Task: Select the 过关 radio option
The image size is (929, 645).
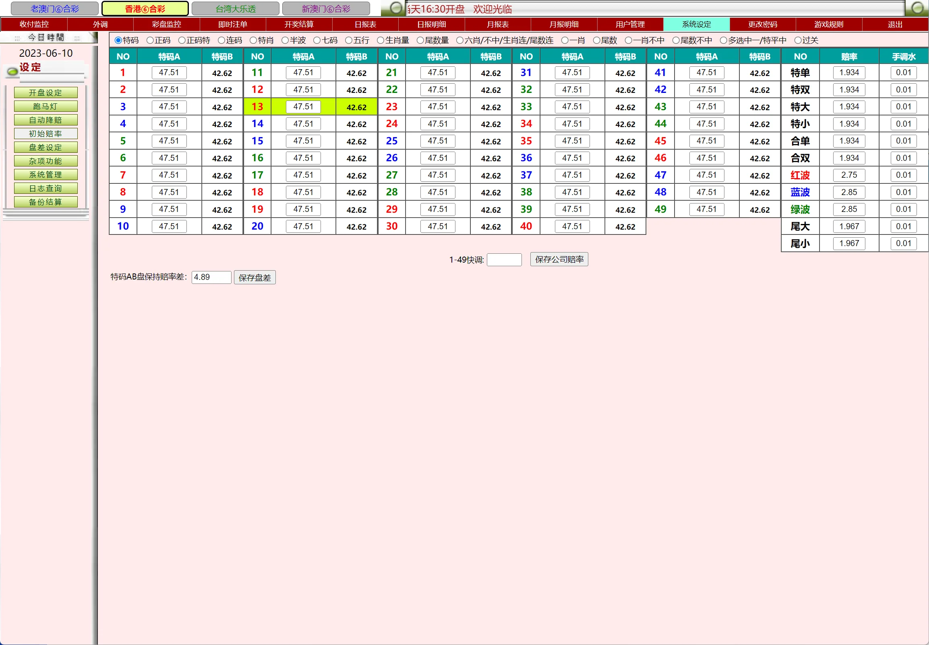Action: (797, 41)
